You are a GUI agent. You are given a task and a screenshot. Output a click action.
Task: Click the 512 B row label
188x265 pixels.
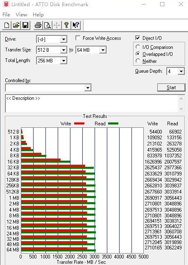click(x=14, y=132)
